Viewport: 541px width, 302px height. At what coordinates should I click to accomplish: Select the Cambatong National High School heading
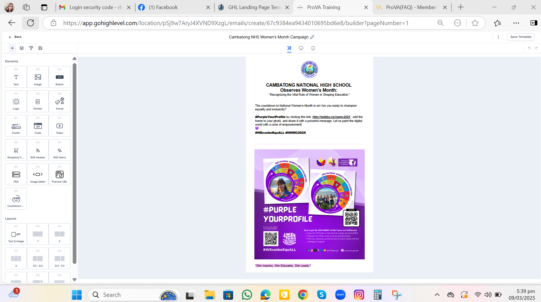[x=309, y=85]
